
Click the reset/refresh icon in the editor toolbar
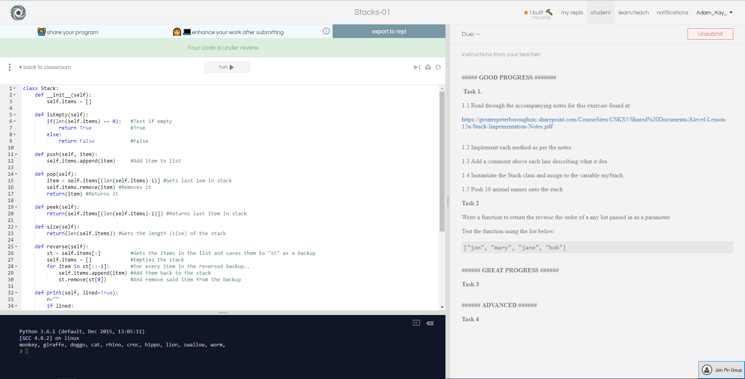tap(438, 67)
